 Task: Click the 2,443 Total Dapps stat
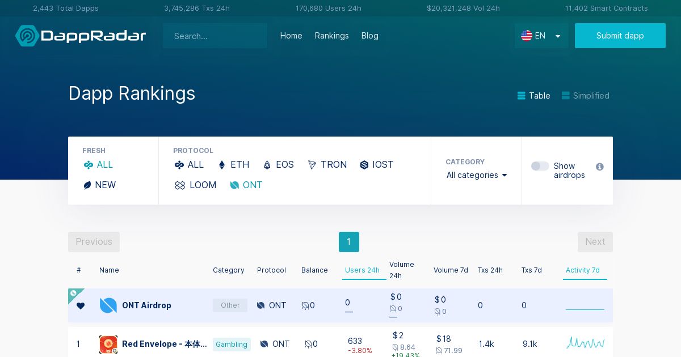click(x=66, y=8)
